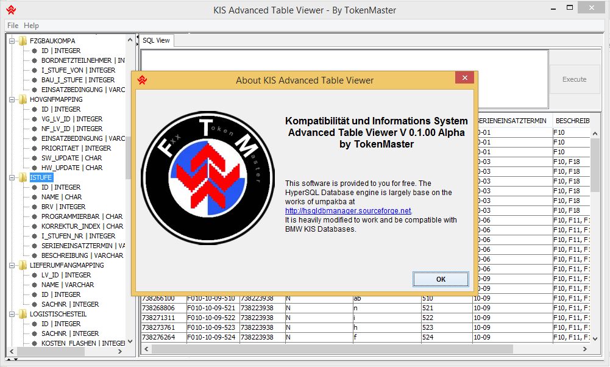Select PROGRAMMIERBAR | CHAR node
Screen dimensions: 610x367
point(82,216)
